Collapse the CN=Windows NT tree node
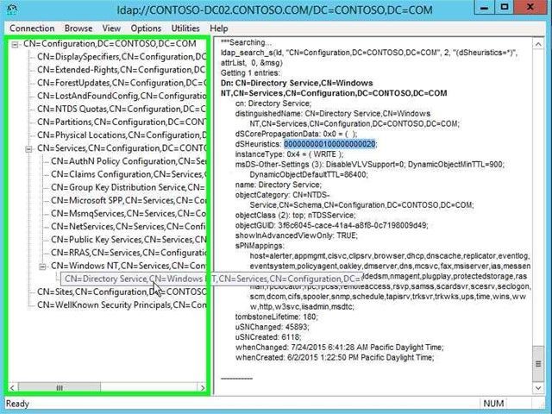Viewport: 552px width, 414px height. pos(42,267)
